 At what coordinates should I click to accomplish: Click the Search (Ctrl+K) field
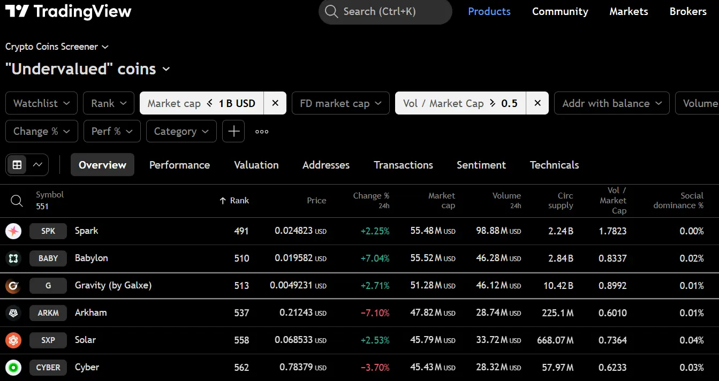tap(385, 11)
